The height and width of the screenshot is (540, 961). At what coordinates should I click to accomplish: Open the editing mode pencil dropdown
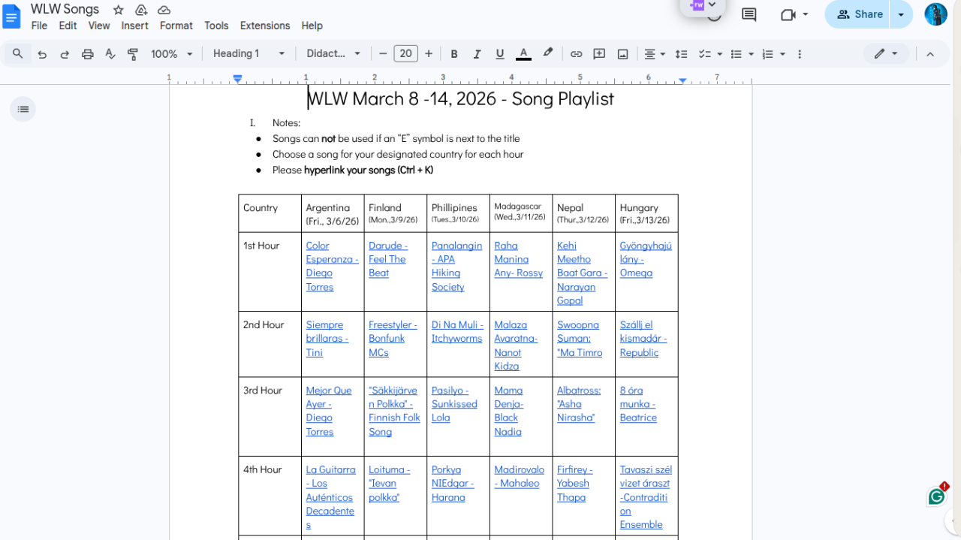886,54
